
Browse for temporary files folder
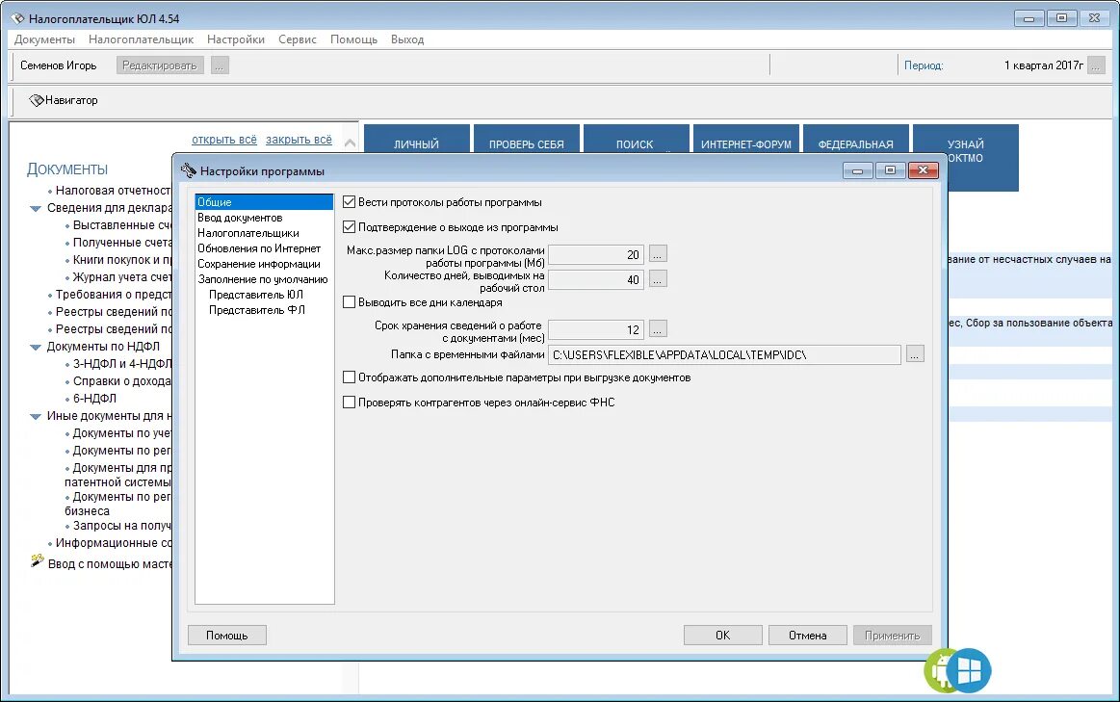[x=915, y=353]
